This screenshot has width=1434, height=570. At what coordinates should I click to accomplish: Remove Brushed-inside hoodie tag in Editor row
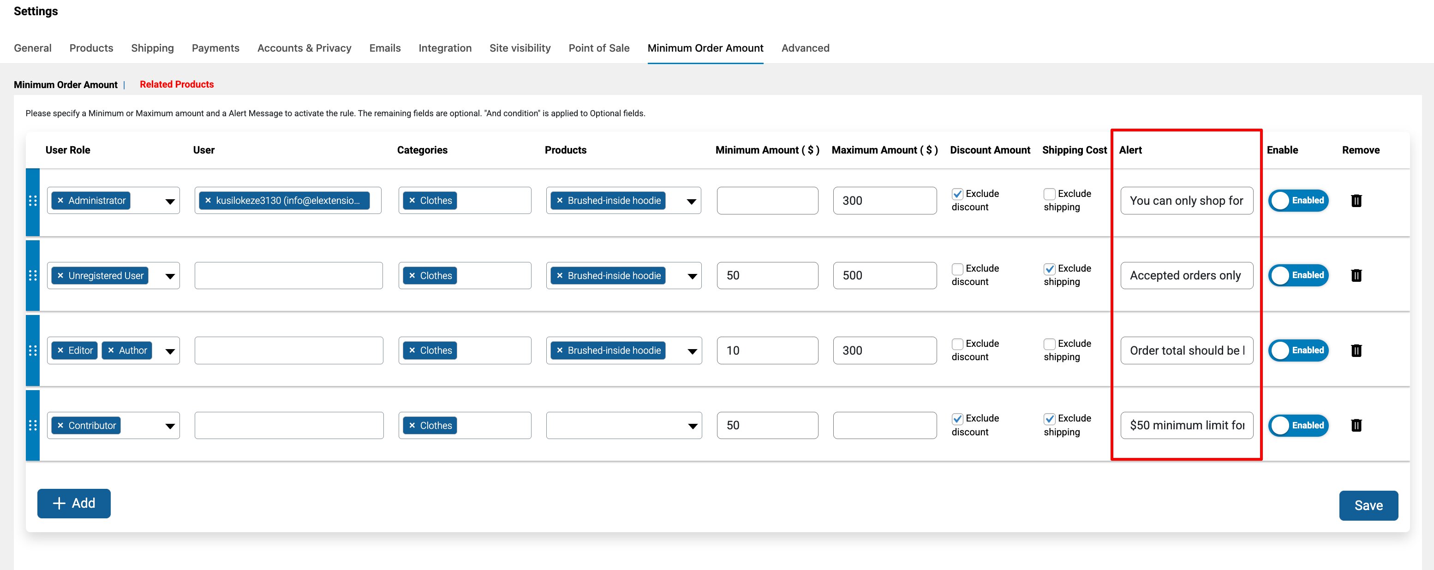point(560,350)
